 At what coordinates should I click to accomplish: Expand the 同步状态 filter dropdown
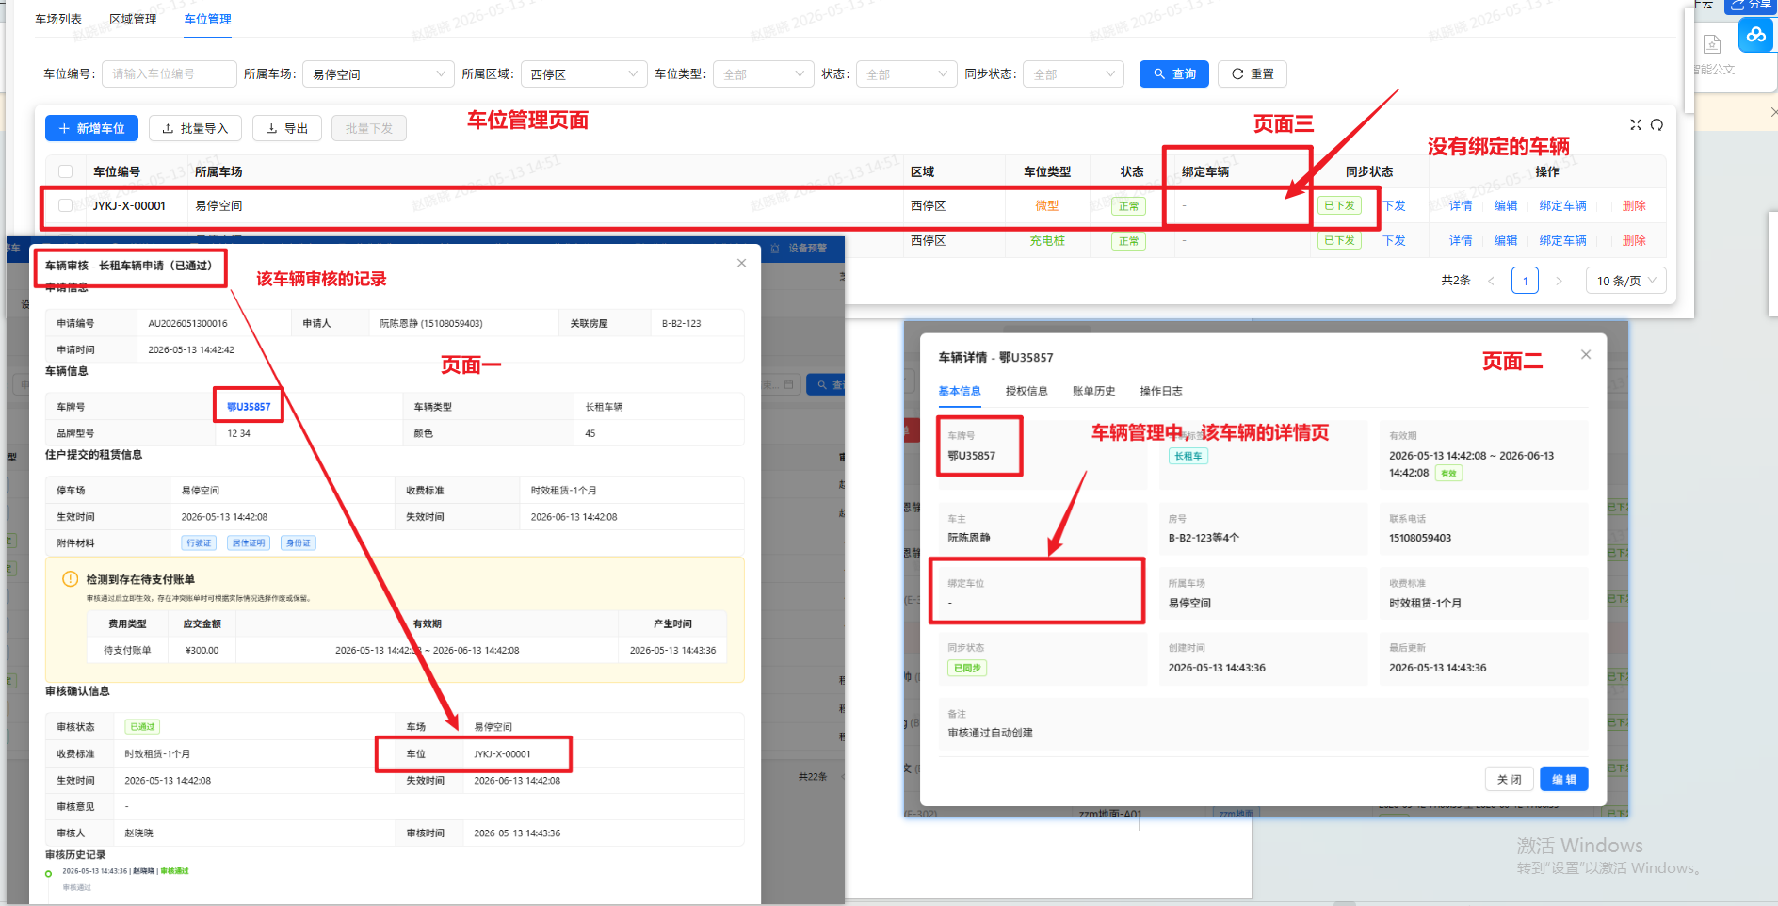[1074, 73]
